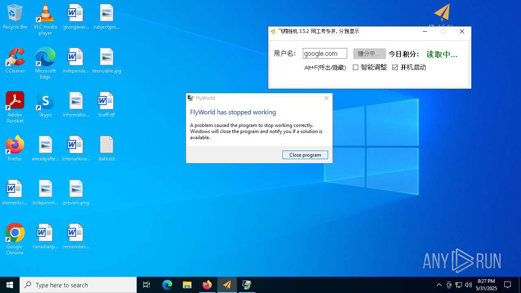Click the 读取中... status text

click(x=442, y=54)
